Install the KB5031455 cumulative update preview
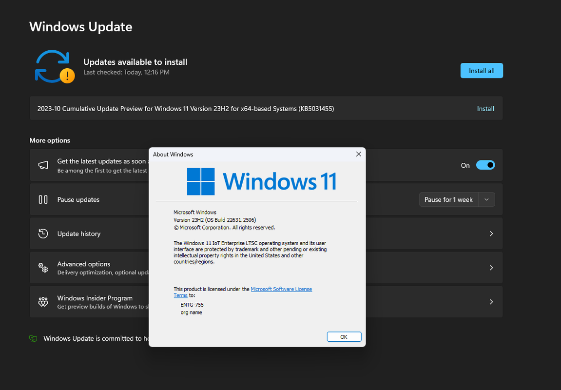The image size is (561, 390). [x=485, y=108]
